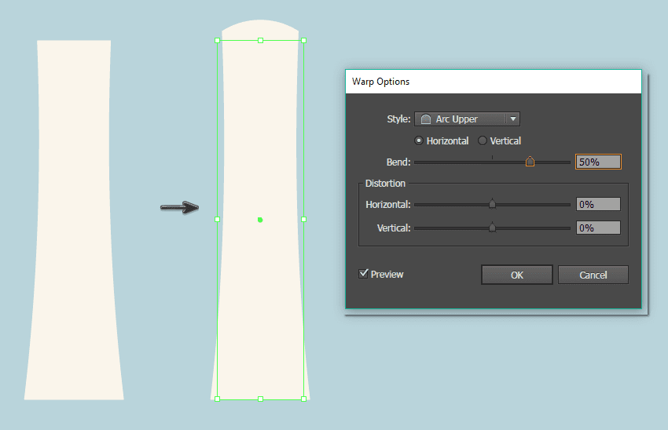Click the top-left bounding box handle
Viewport: 668px width, 430px height.
pos(217,40)
